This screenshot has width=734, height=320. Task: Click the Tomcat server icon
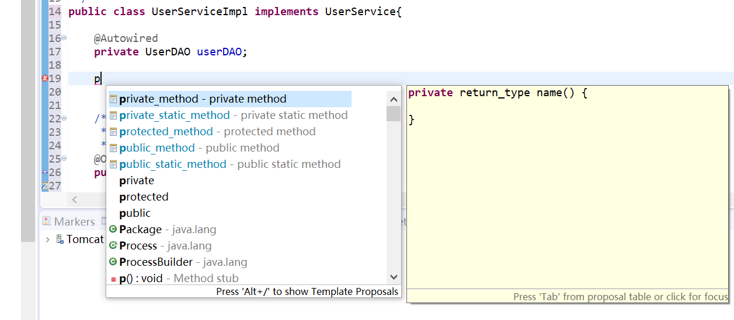pyautogui.click(x=60, y=239)
